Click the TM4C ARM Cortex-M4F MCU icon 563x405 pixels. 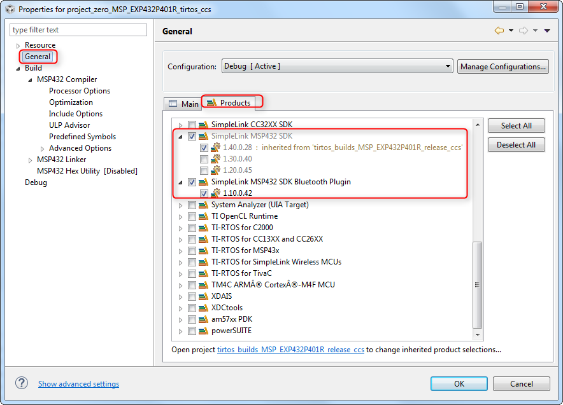click(204, 285)
